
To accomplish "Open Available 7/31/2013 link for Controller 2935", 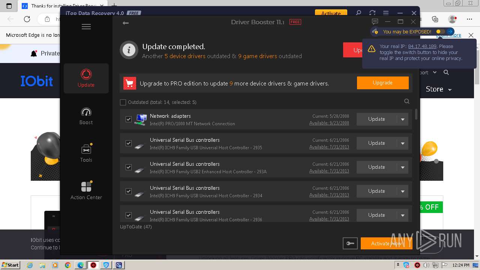I will 329,147.
